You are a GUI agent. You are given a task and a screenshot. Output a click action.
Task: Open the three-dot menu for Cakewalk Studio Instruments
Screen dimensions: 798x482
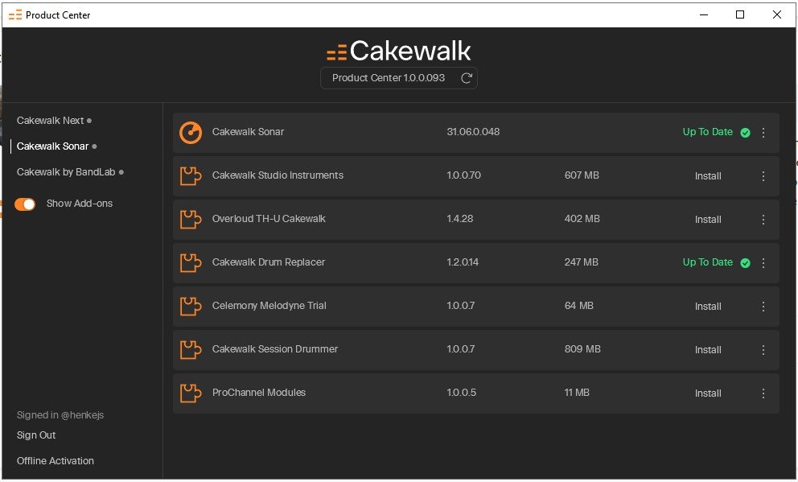(x=763, y=176)
